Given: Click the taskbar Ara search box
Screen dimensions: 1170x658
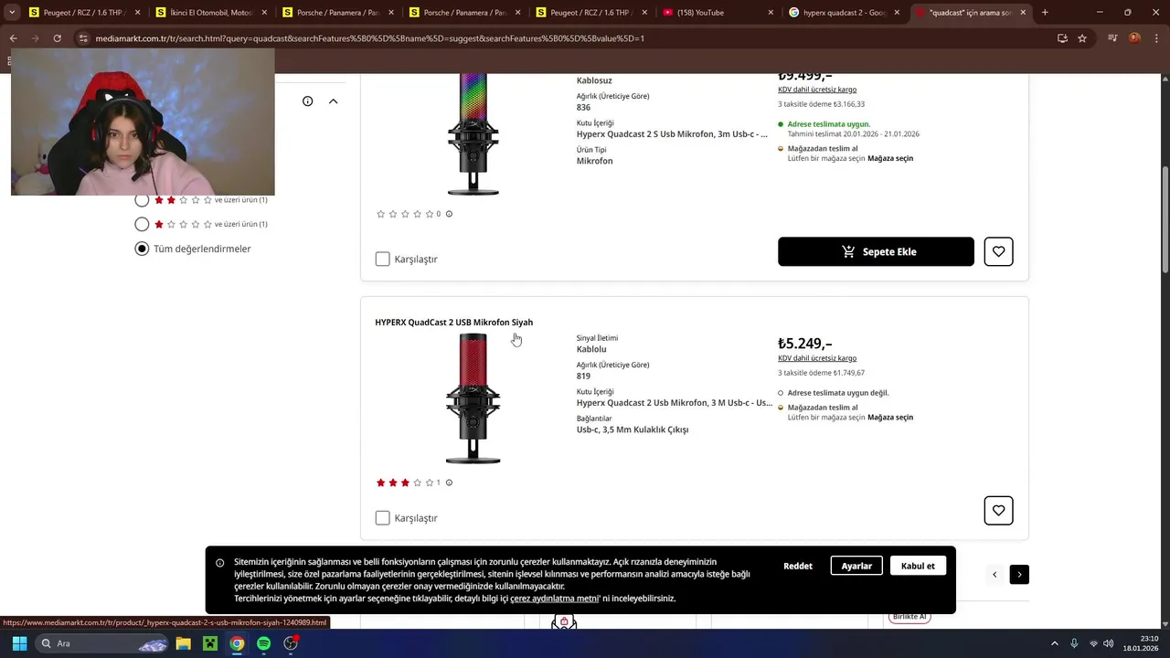Looking at the screenshot, I should 103,643.
